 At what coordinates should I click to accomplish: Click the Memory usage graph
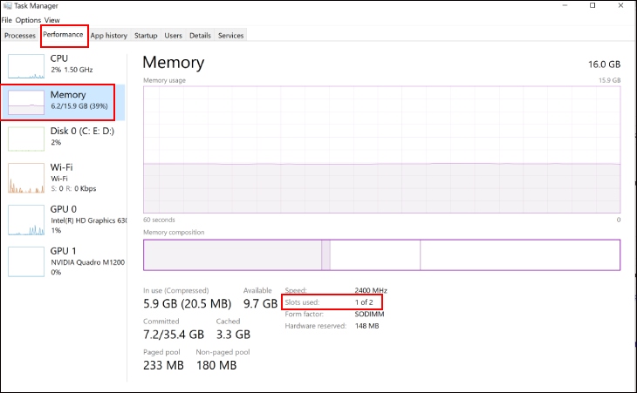(x=381, y=149)
